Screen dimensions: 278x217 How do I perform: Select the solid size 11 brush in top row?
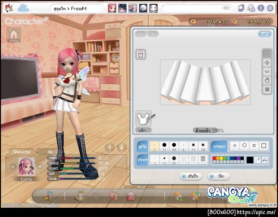click(164, 146)
